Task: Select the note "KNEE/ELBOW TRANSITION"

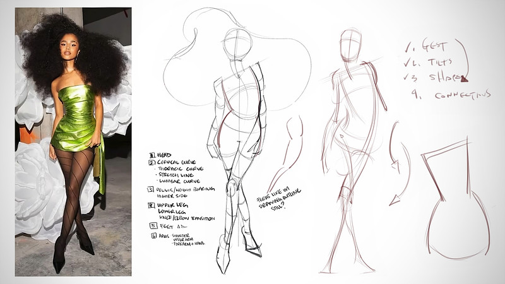Action: pos(186,218)
